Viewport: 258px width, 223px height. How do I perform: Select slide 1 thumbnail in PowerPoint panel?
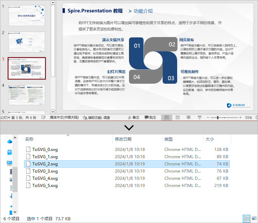click(x=26, y=15)
